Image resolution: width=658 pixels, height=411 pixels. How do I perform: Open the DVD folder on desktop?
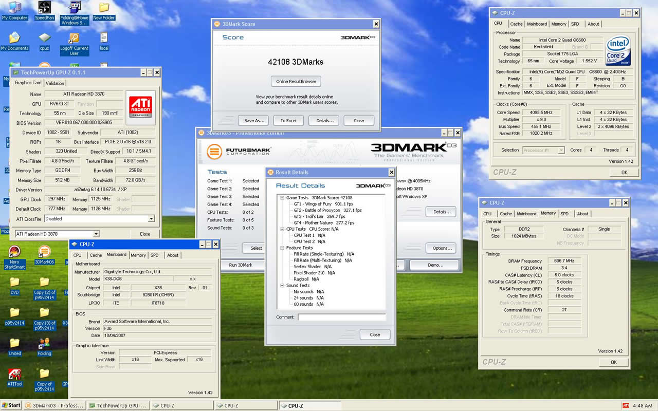click(x=14, y=285)
